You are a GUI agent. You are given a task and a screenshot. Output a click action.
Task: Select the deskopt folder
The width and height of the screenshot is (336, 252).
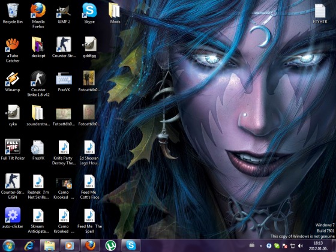click(38, 47)
